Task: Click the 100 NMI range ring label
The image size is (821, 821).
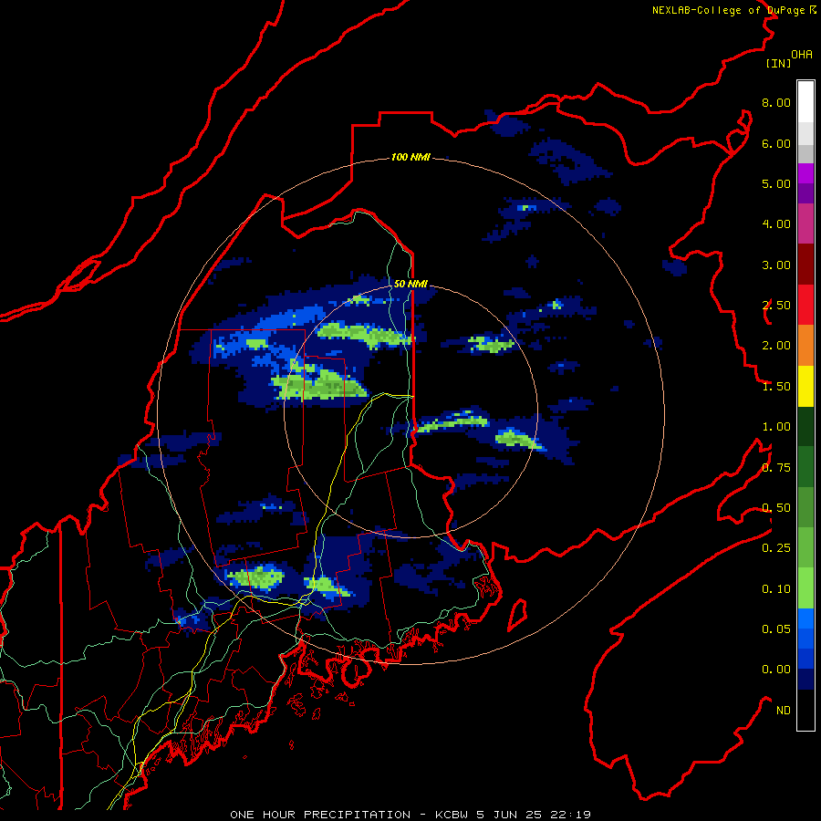Action: pyautogui.click(x=410, y=157)
